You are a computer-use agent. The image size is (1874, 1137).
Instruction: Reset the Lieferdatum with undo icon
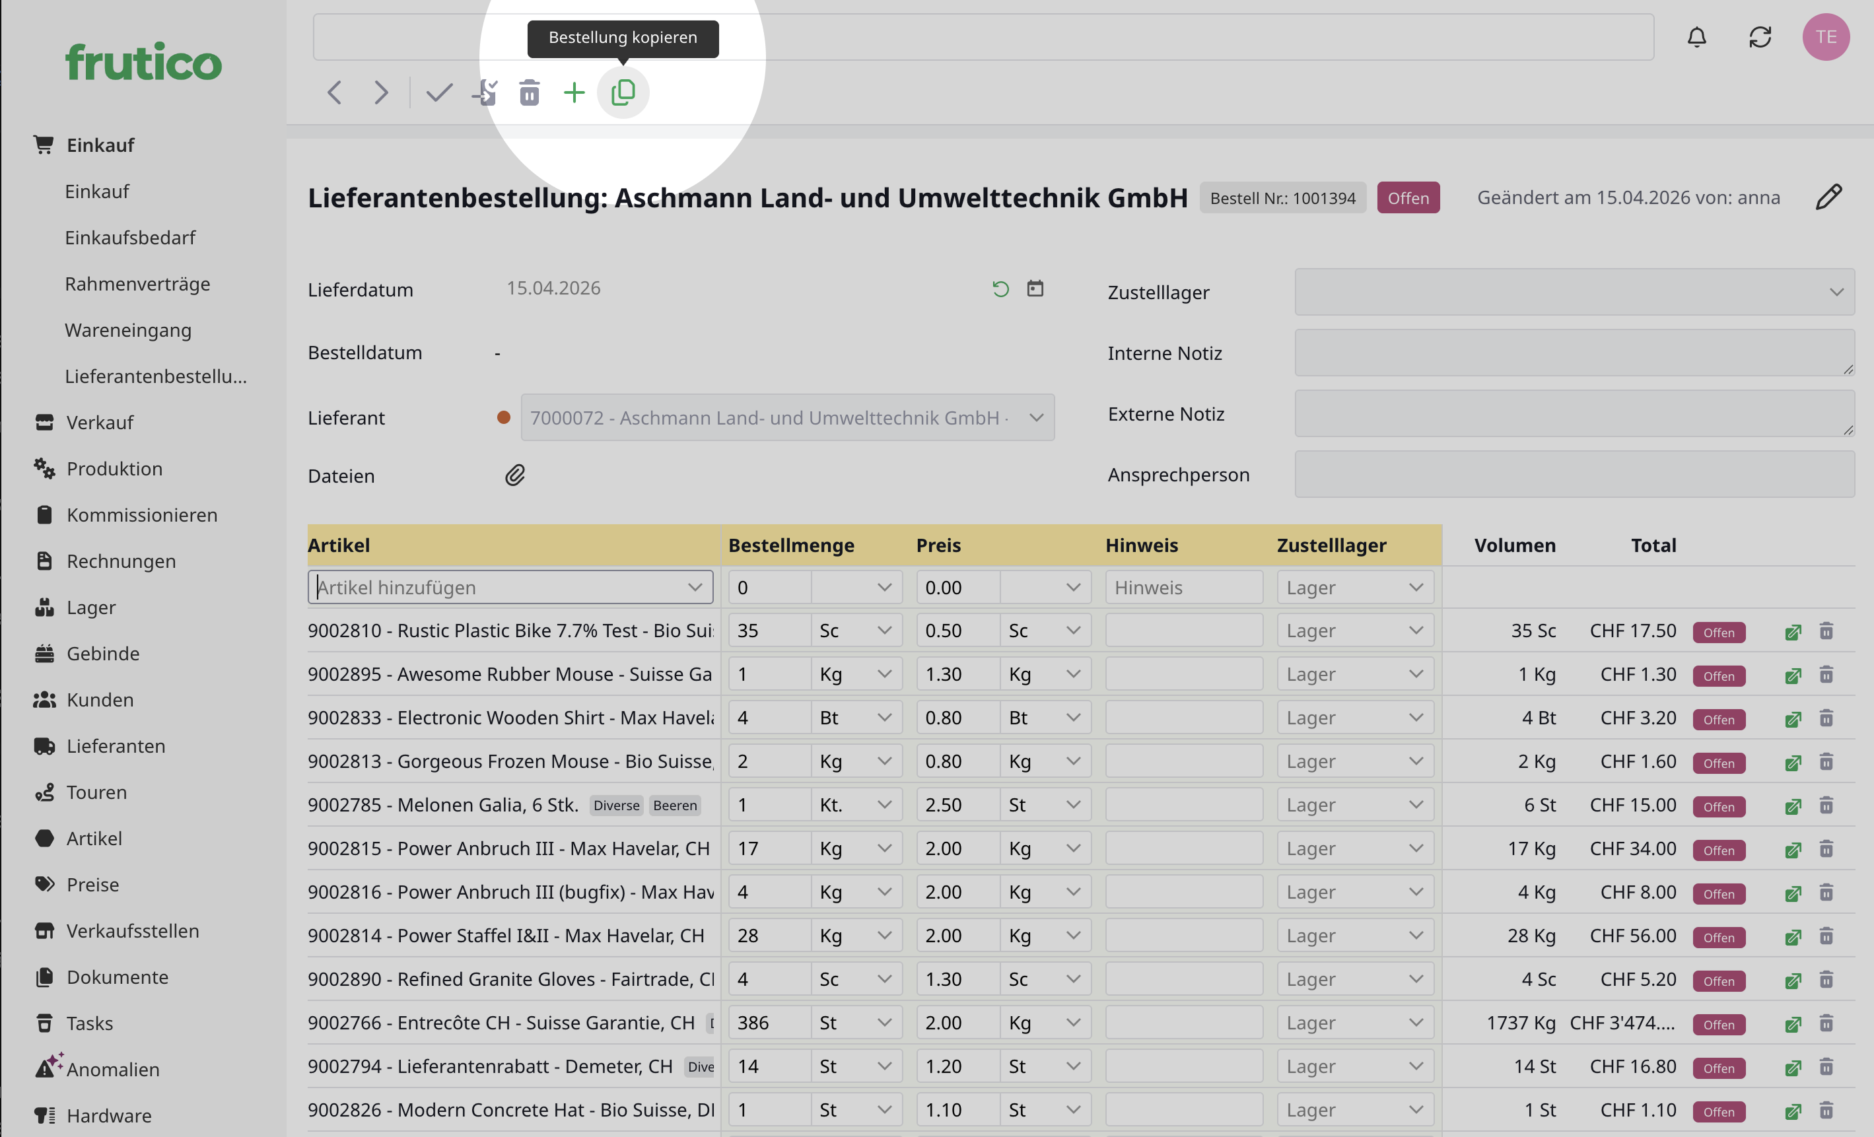(1000, 289)
